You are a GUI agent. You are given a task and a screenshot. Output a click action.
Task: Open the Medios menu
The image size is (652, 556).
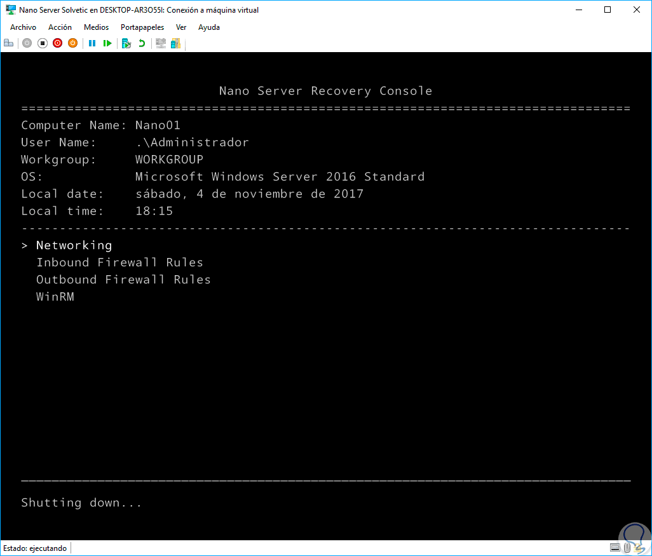point(96,27)
